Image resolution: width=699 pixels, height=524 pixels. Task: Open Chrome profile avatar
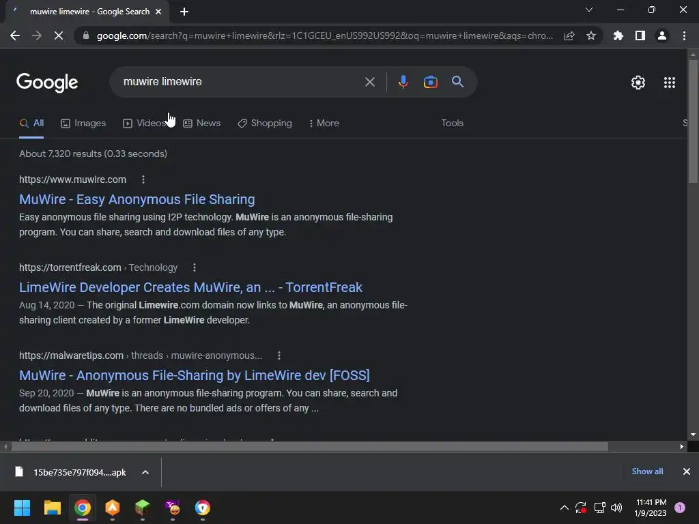662,35
